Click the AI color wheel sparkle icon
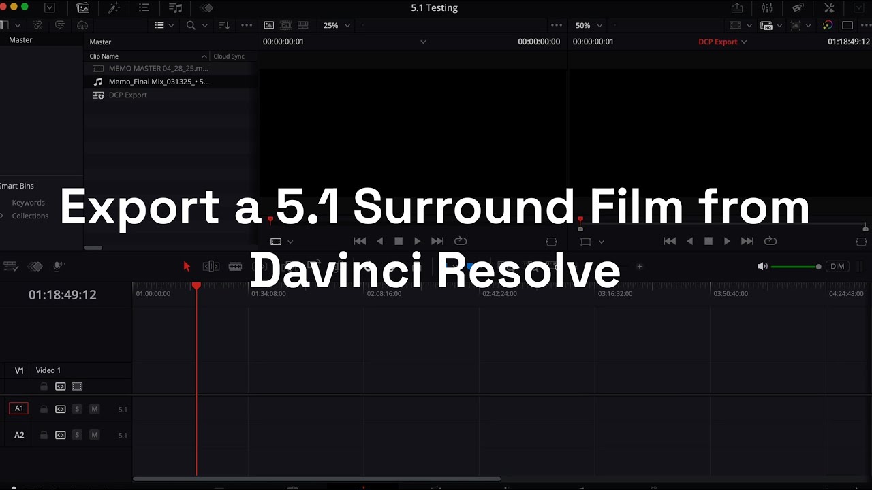872x490 pixels. point(827,25)
